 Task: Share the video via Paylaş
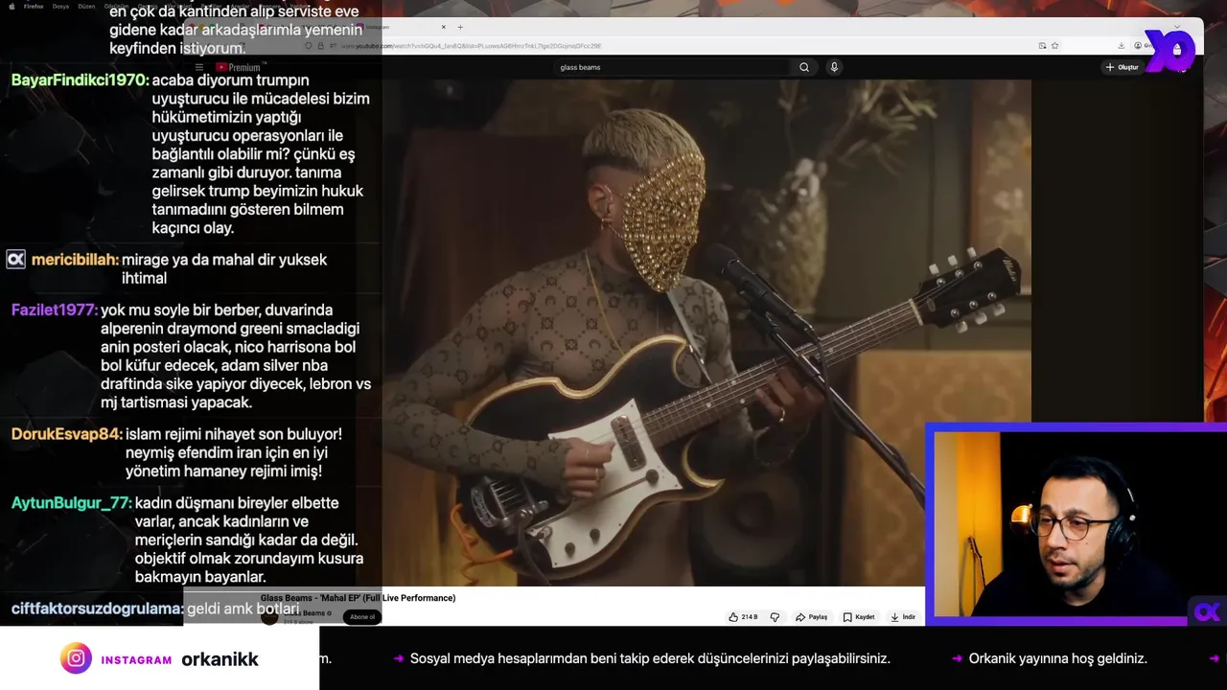coord(811,617)
